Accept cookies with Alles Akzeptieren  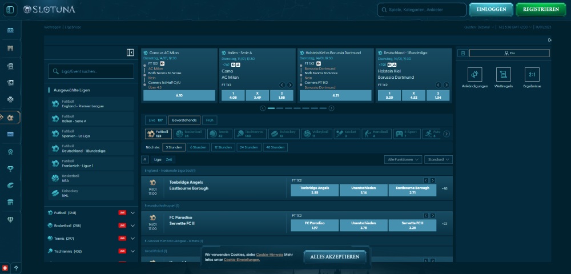335,257
